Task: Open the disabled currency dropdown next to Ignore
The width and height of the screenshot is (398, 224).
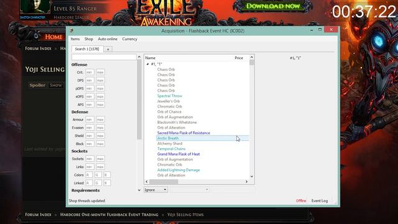Action: (x=190, y=190)
